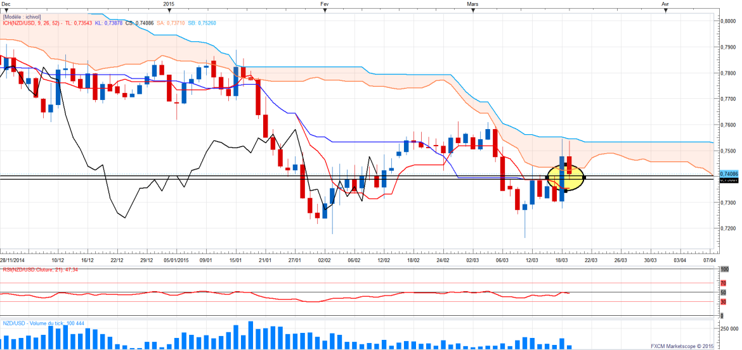Viewport: 742px width, 350px height.
Task: Click the 0,7700 price axis label
Action: tap(728, 99)
